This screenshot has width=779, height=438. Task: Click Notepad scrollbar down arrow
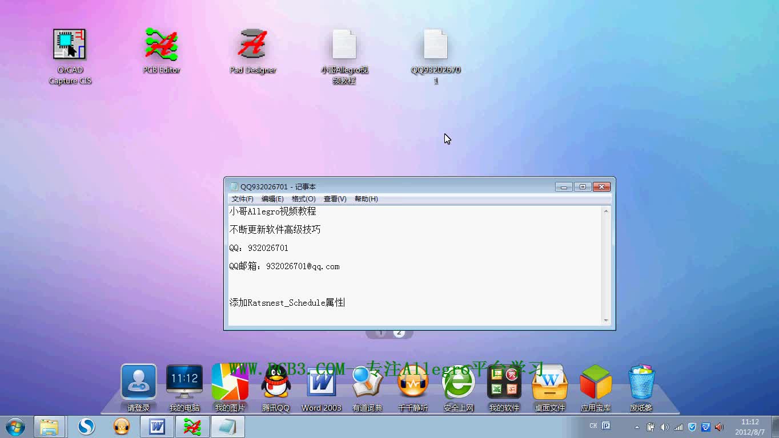[x=606, y=321]
